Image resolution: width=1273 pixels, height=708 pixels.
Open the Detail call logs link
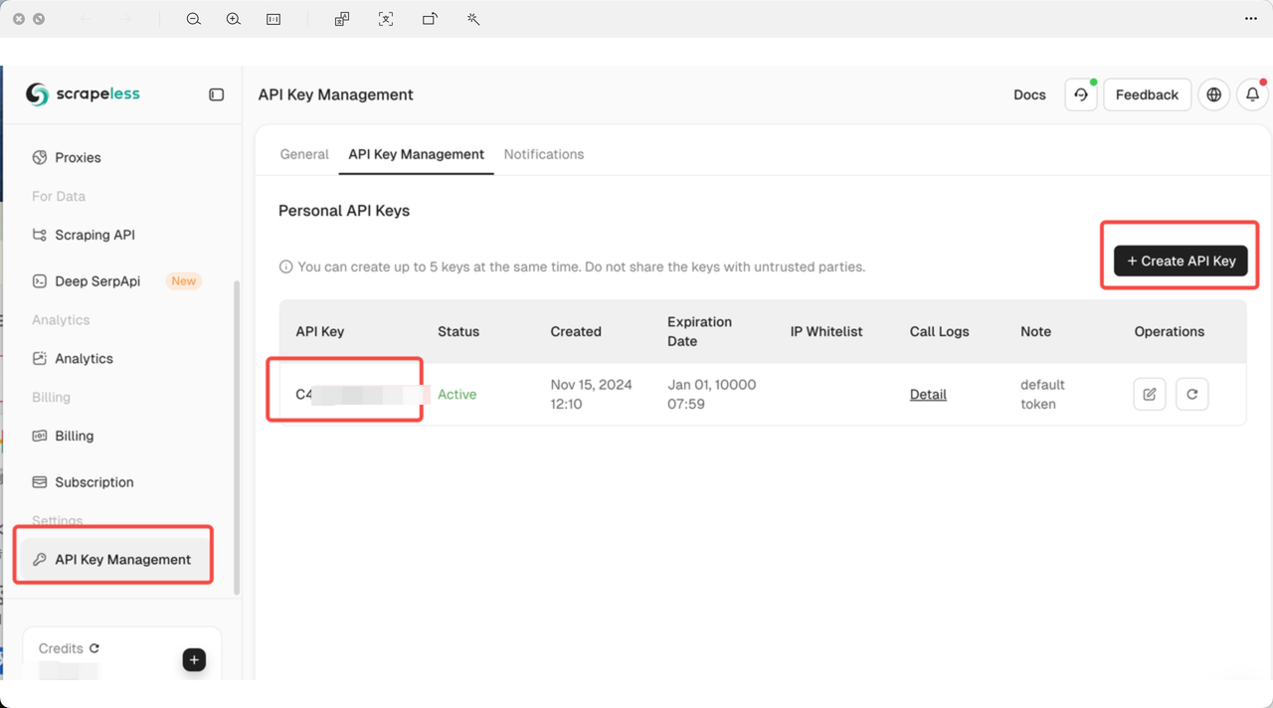tap(928, 395)
